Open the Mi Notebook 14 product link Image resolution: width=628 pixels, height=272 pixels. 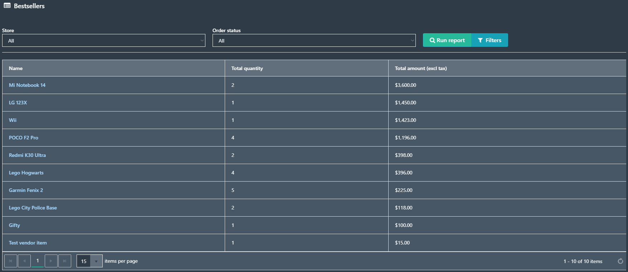pos(27,85)
